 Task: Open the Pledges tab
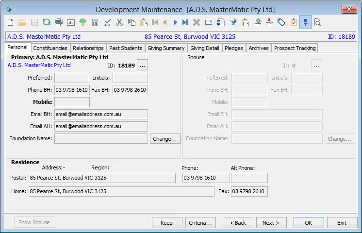(233, 48)
